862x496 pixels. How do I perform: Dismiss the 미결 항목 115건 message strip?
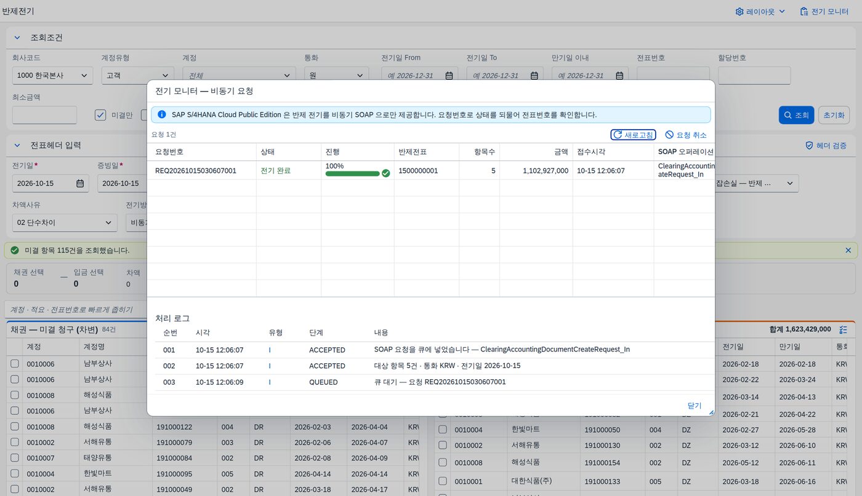848,250
